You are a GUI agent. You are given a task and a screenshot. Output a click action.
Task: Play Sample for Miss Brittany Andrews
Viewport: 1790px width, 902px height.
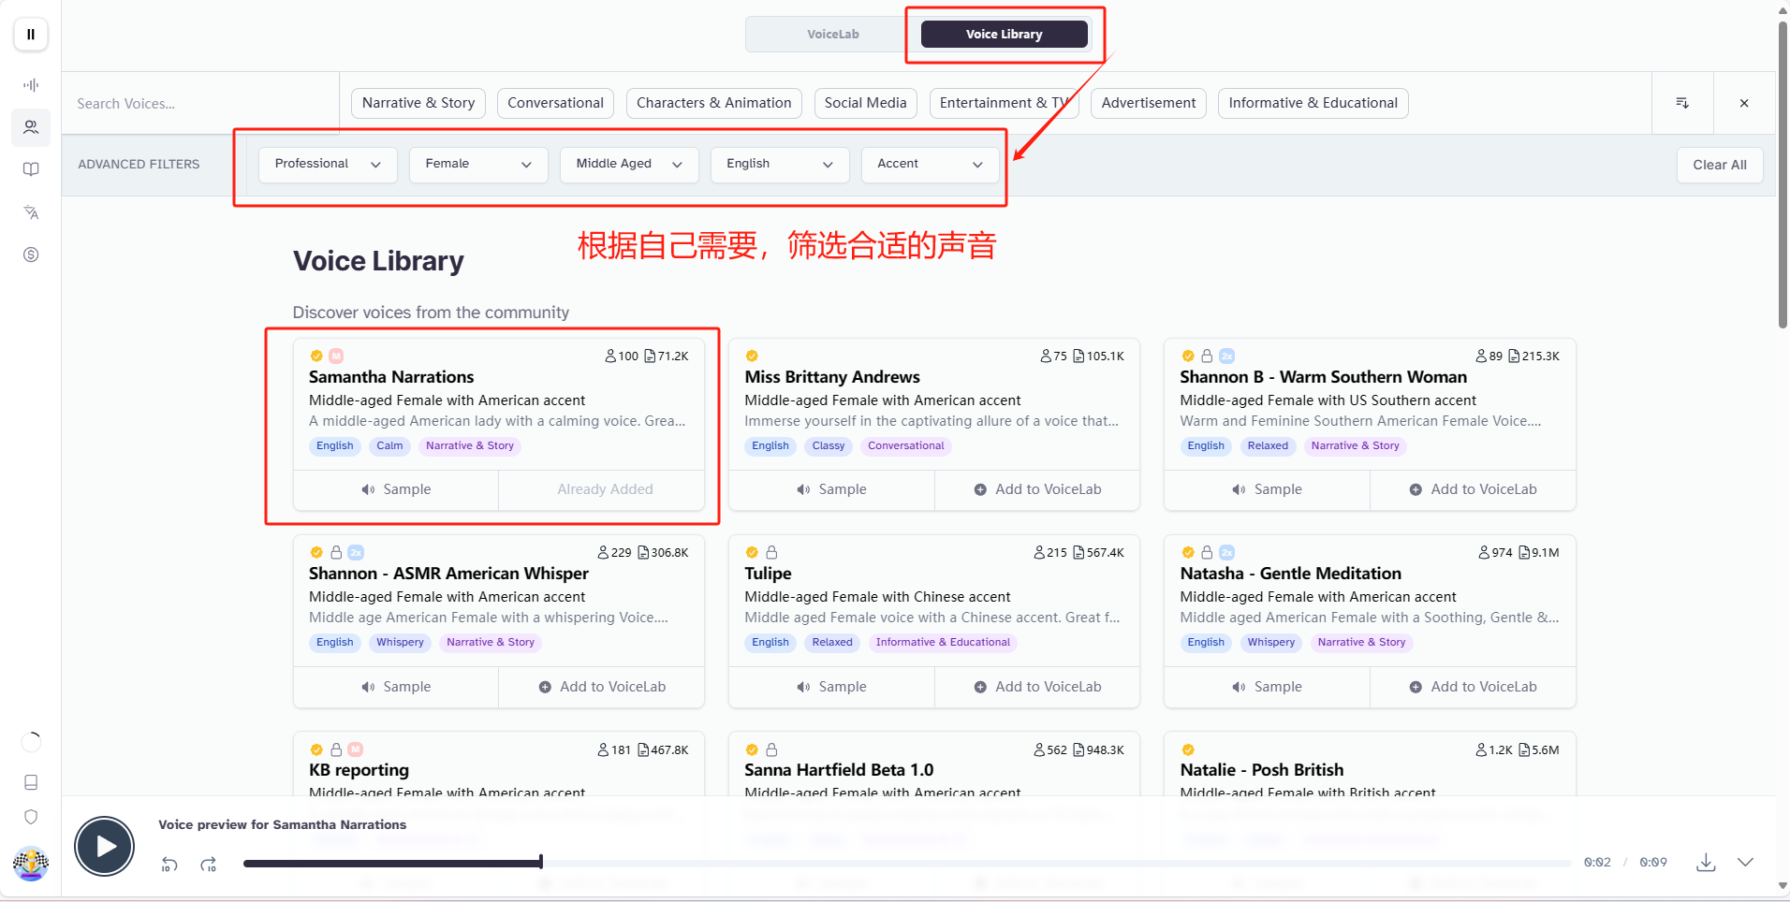831,489
